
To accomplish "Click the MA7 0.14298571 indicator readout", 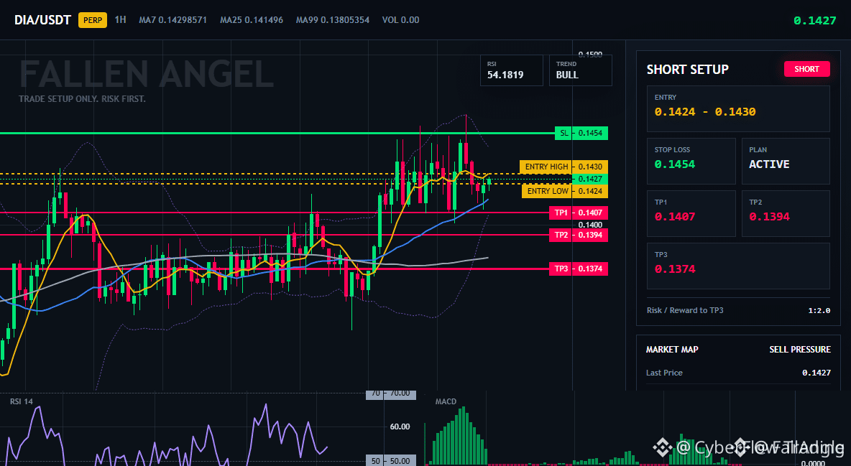I will [x=172, y=20].
